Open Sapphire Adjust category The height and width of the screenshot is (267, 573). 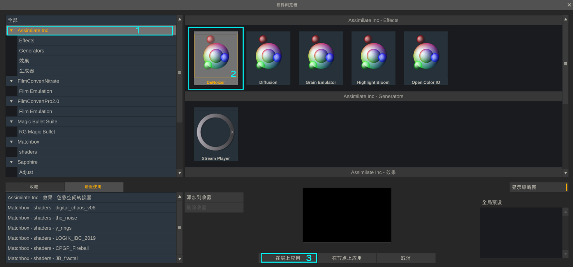(x=97, y=172)
